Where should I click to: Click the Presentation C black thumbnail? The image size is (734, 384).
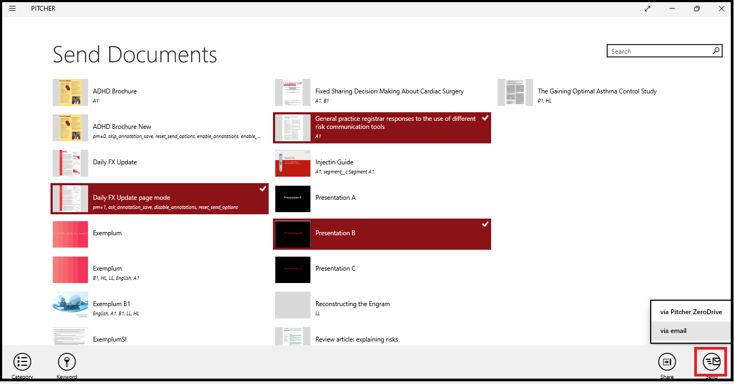[293, 270]
